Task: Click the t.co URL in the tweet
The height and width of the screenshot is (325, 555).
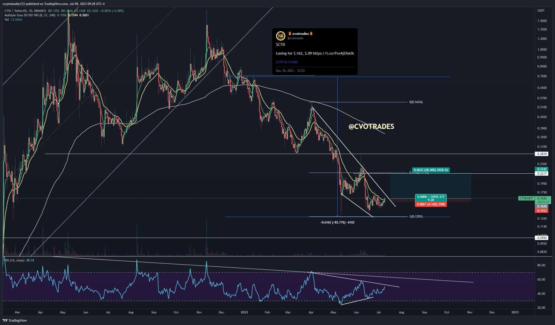Action: pos(333,53)
